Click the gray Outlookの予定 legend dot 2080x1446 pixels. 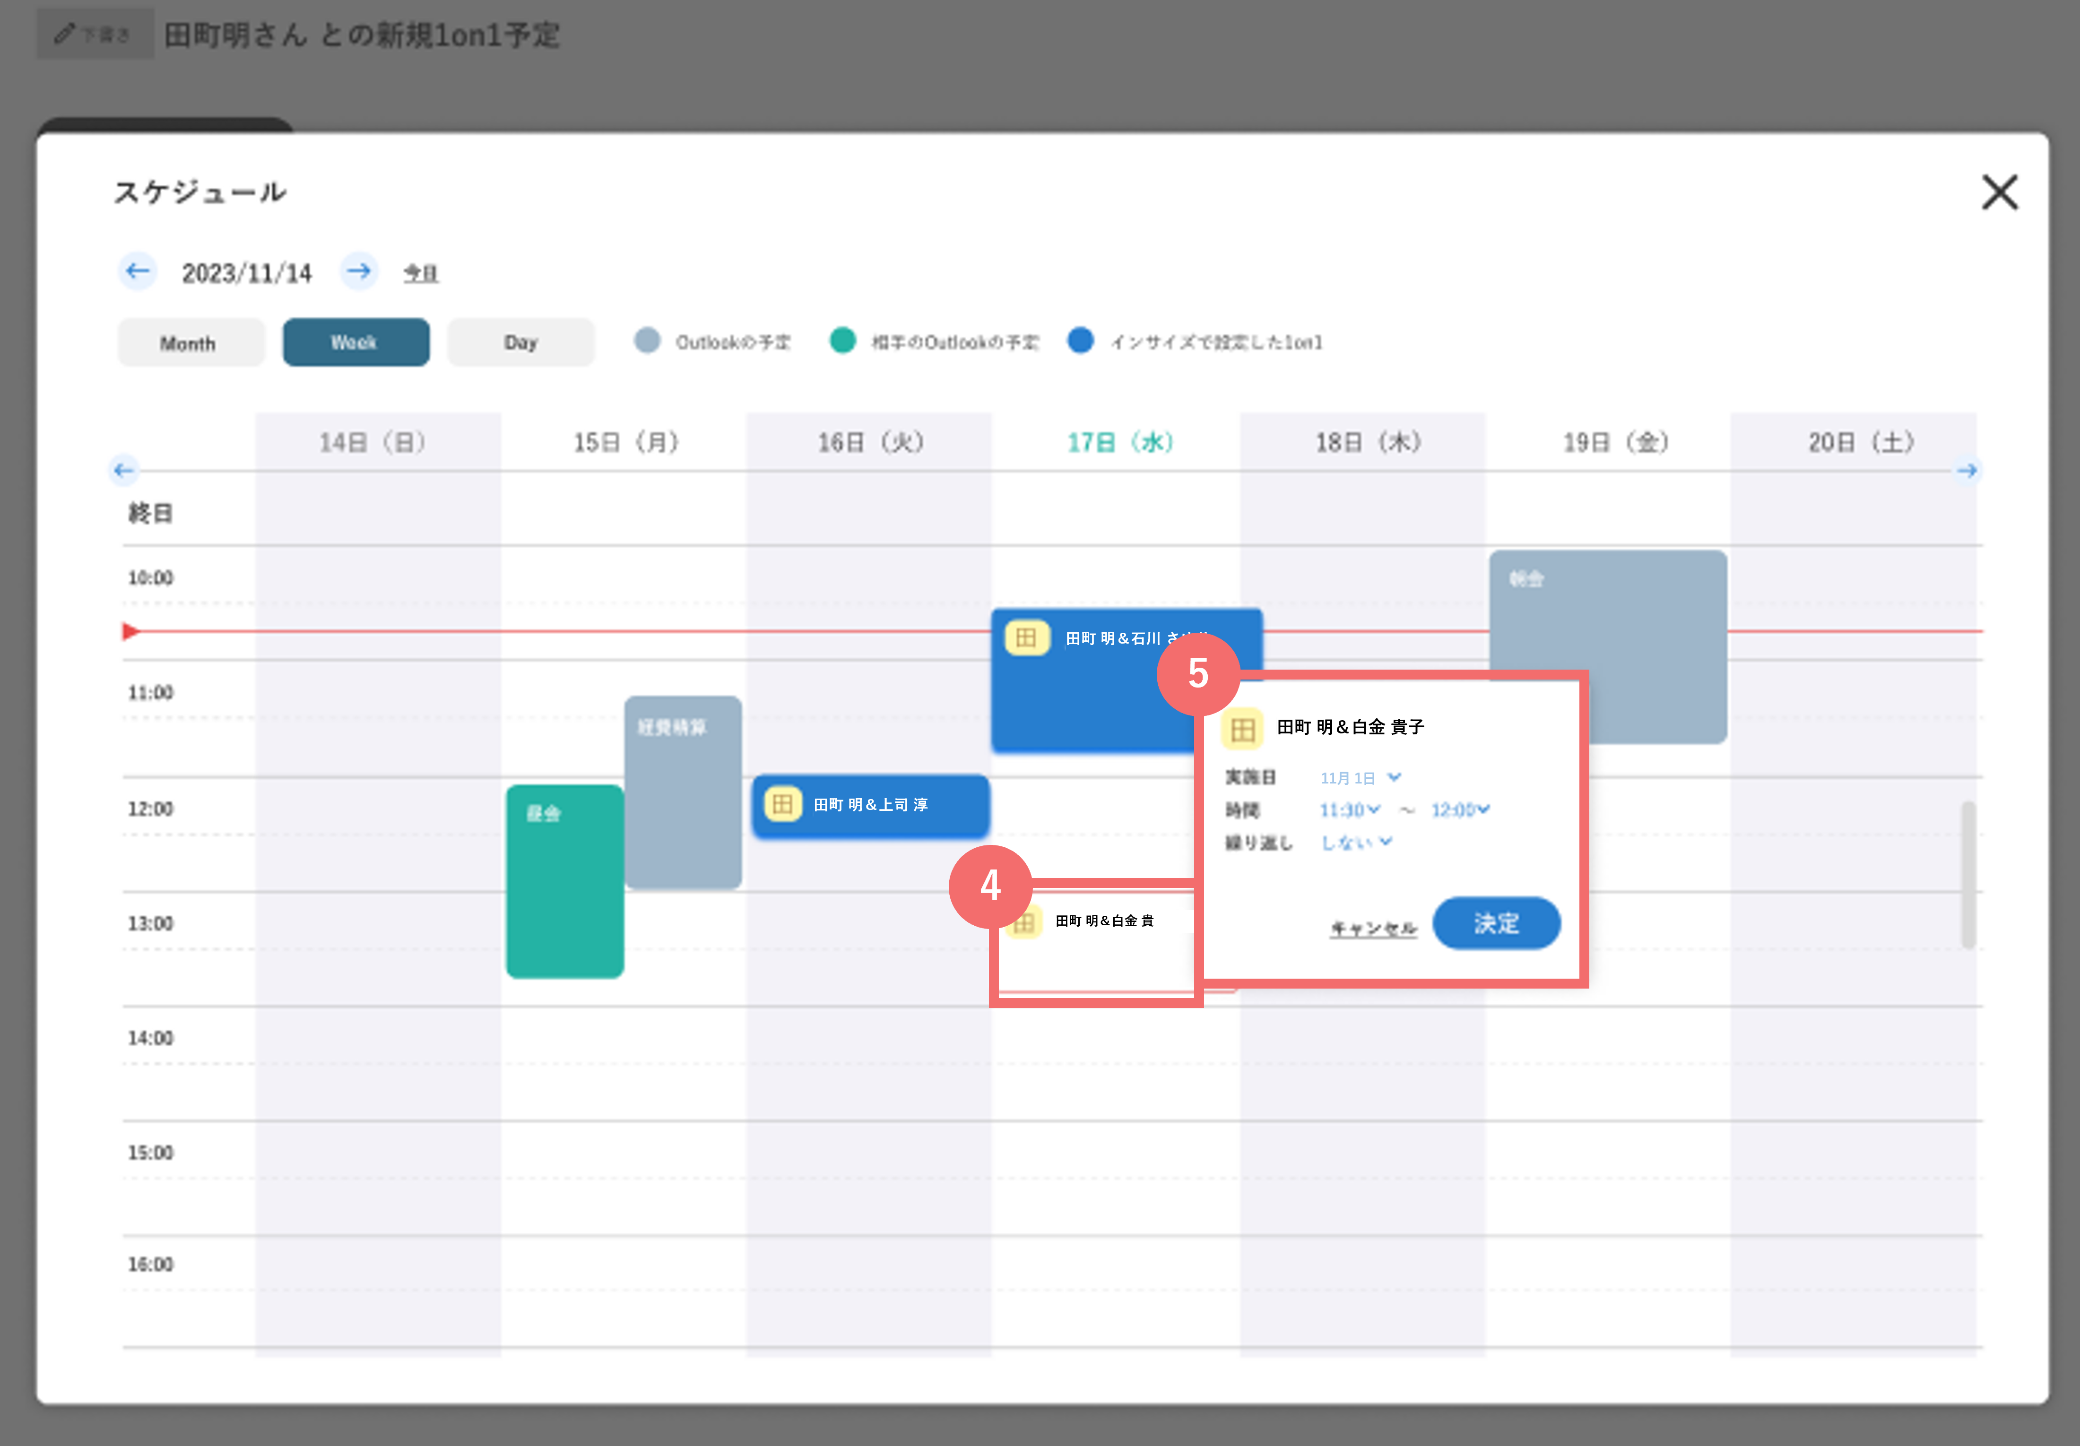point(647,340)
